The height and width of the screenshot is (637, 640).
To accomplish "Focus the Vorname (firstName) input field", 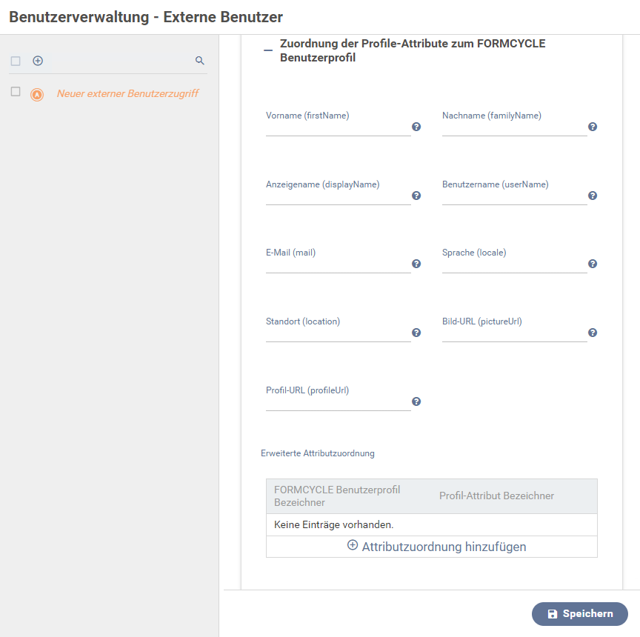I will [338, 128].
